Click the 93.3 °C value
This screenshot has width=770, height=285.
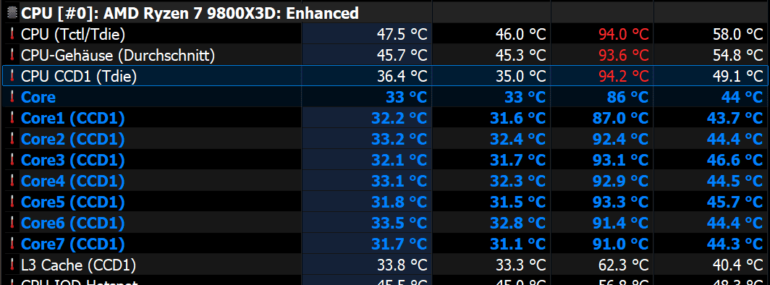pos(621,202)
